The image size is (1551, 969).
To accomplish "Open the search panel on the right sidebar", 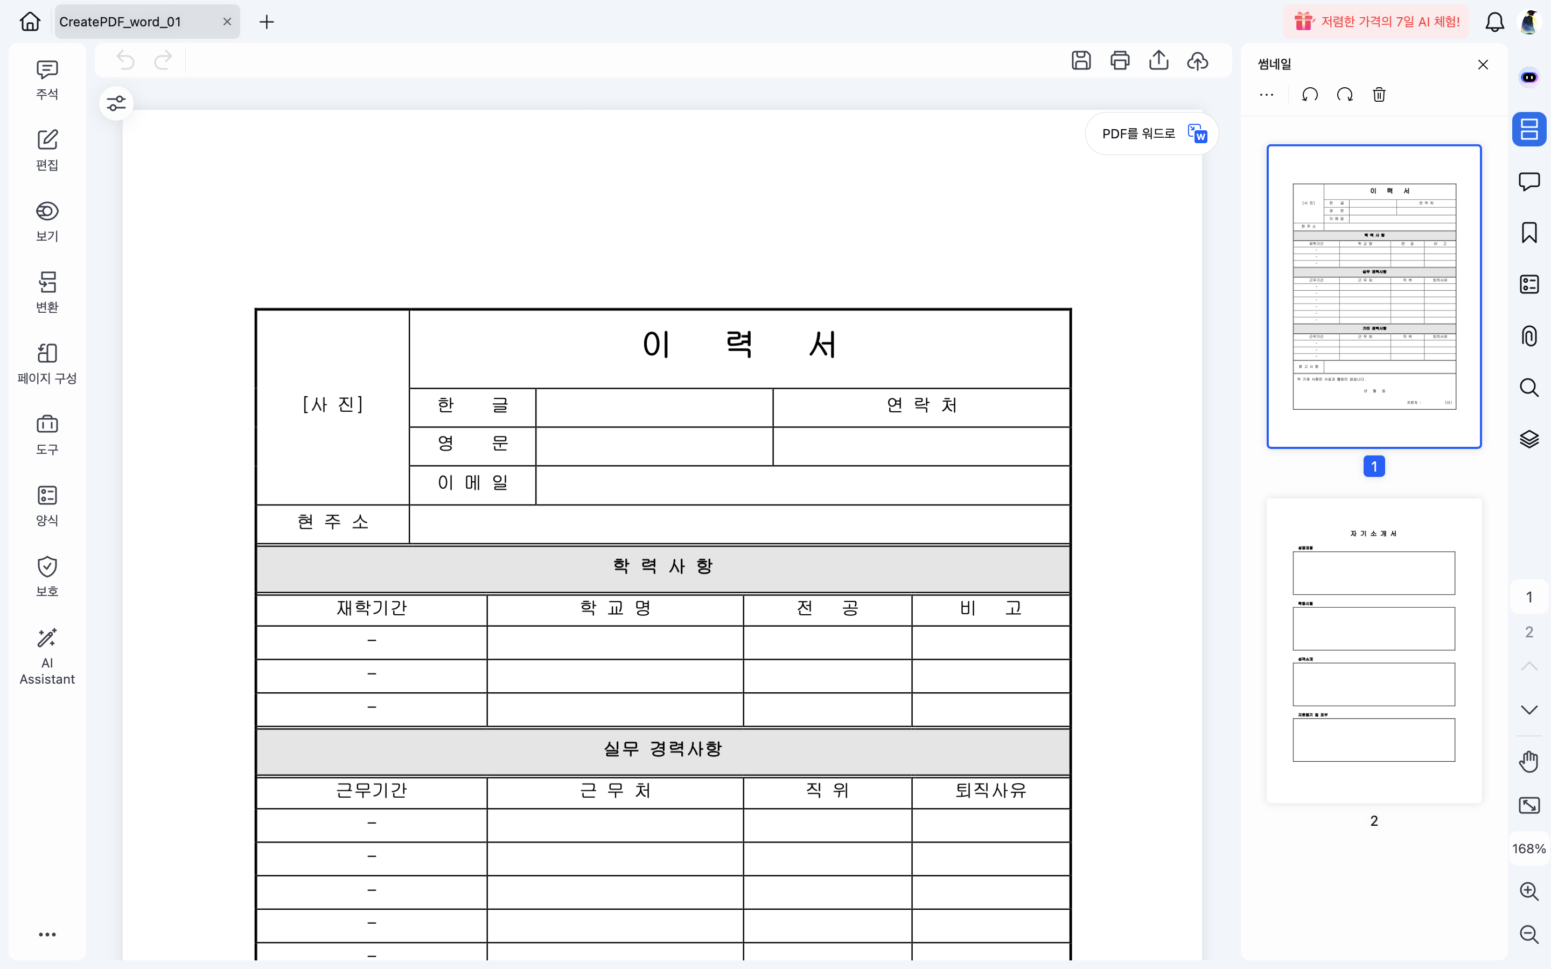I will click(1529, 387).
